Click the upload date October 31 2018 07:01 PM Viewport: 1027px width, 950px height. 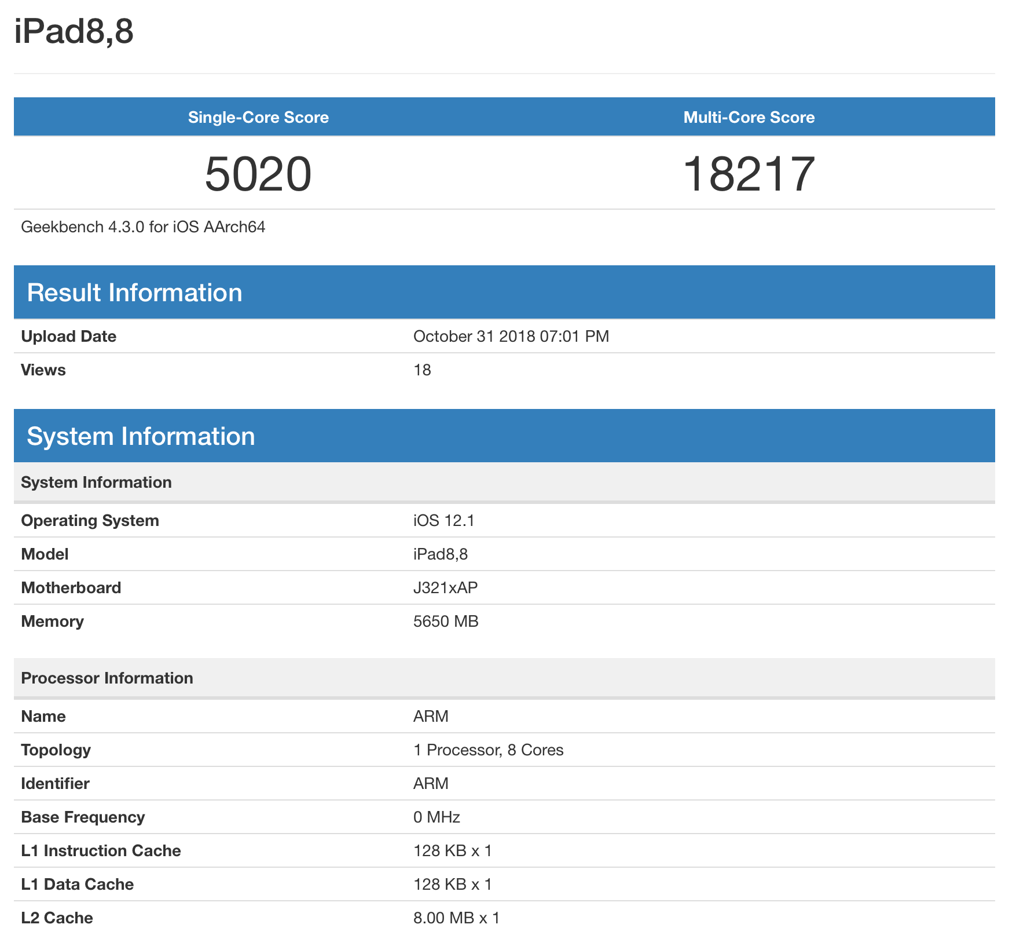511,337
